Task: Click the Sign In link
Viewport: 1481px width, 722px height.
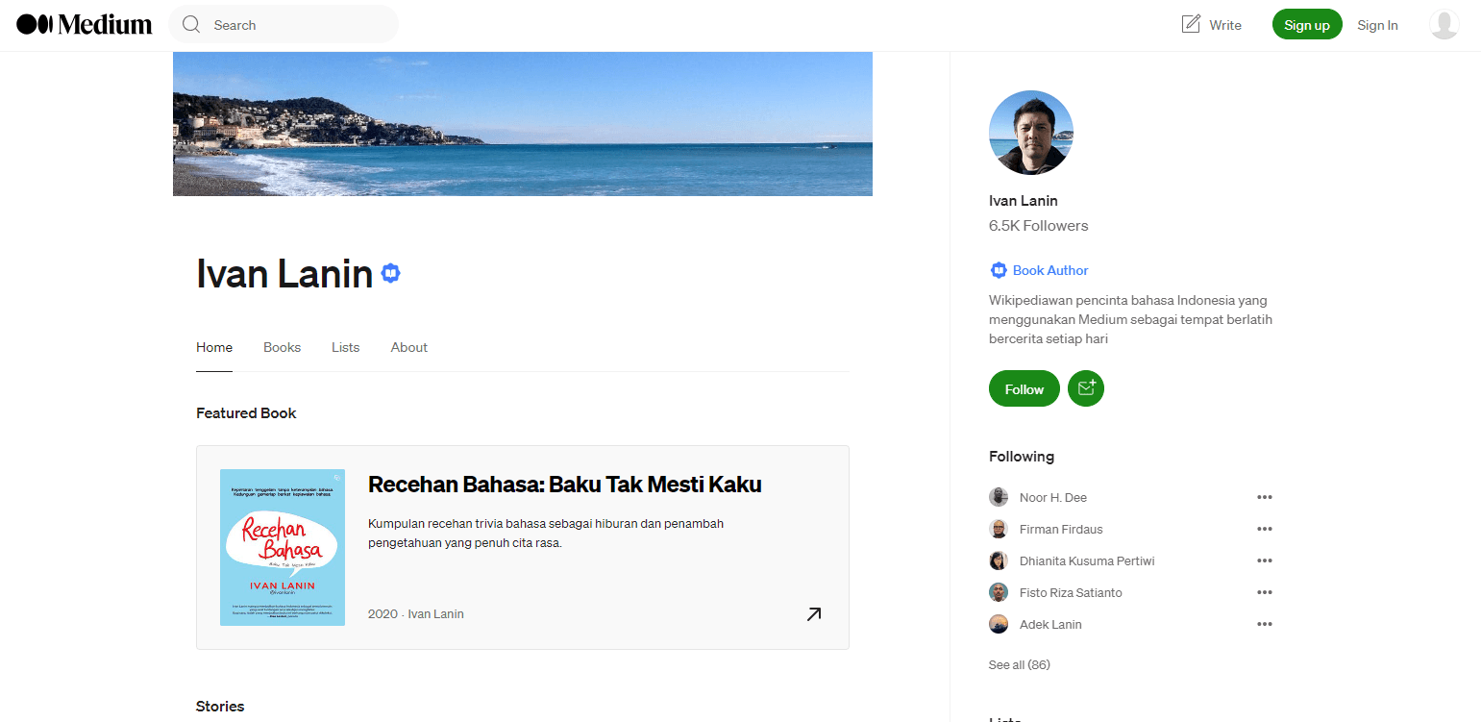Action: coord(1377,25)
